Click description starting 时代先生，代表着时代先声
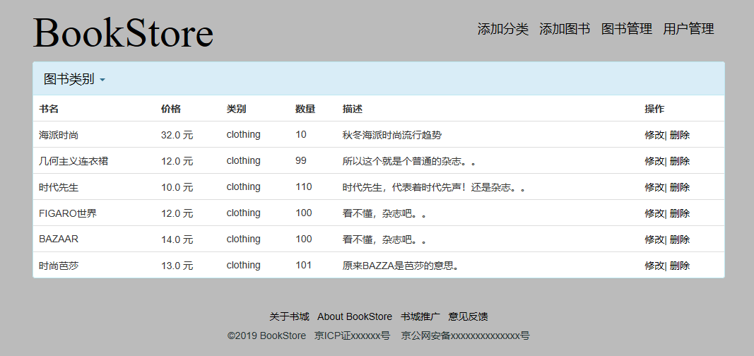Image resolution: width=754 pixels, height=356 pixels. [x=434, y=187]
